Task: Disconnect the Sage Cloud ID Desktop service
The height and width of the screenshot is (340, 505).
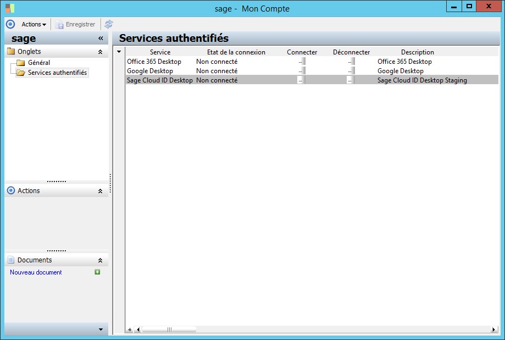Action: 351,80
